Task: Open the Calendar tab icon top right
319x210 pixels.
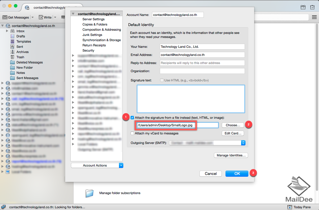Action: point(303,7)
